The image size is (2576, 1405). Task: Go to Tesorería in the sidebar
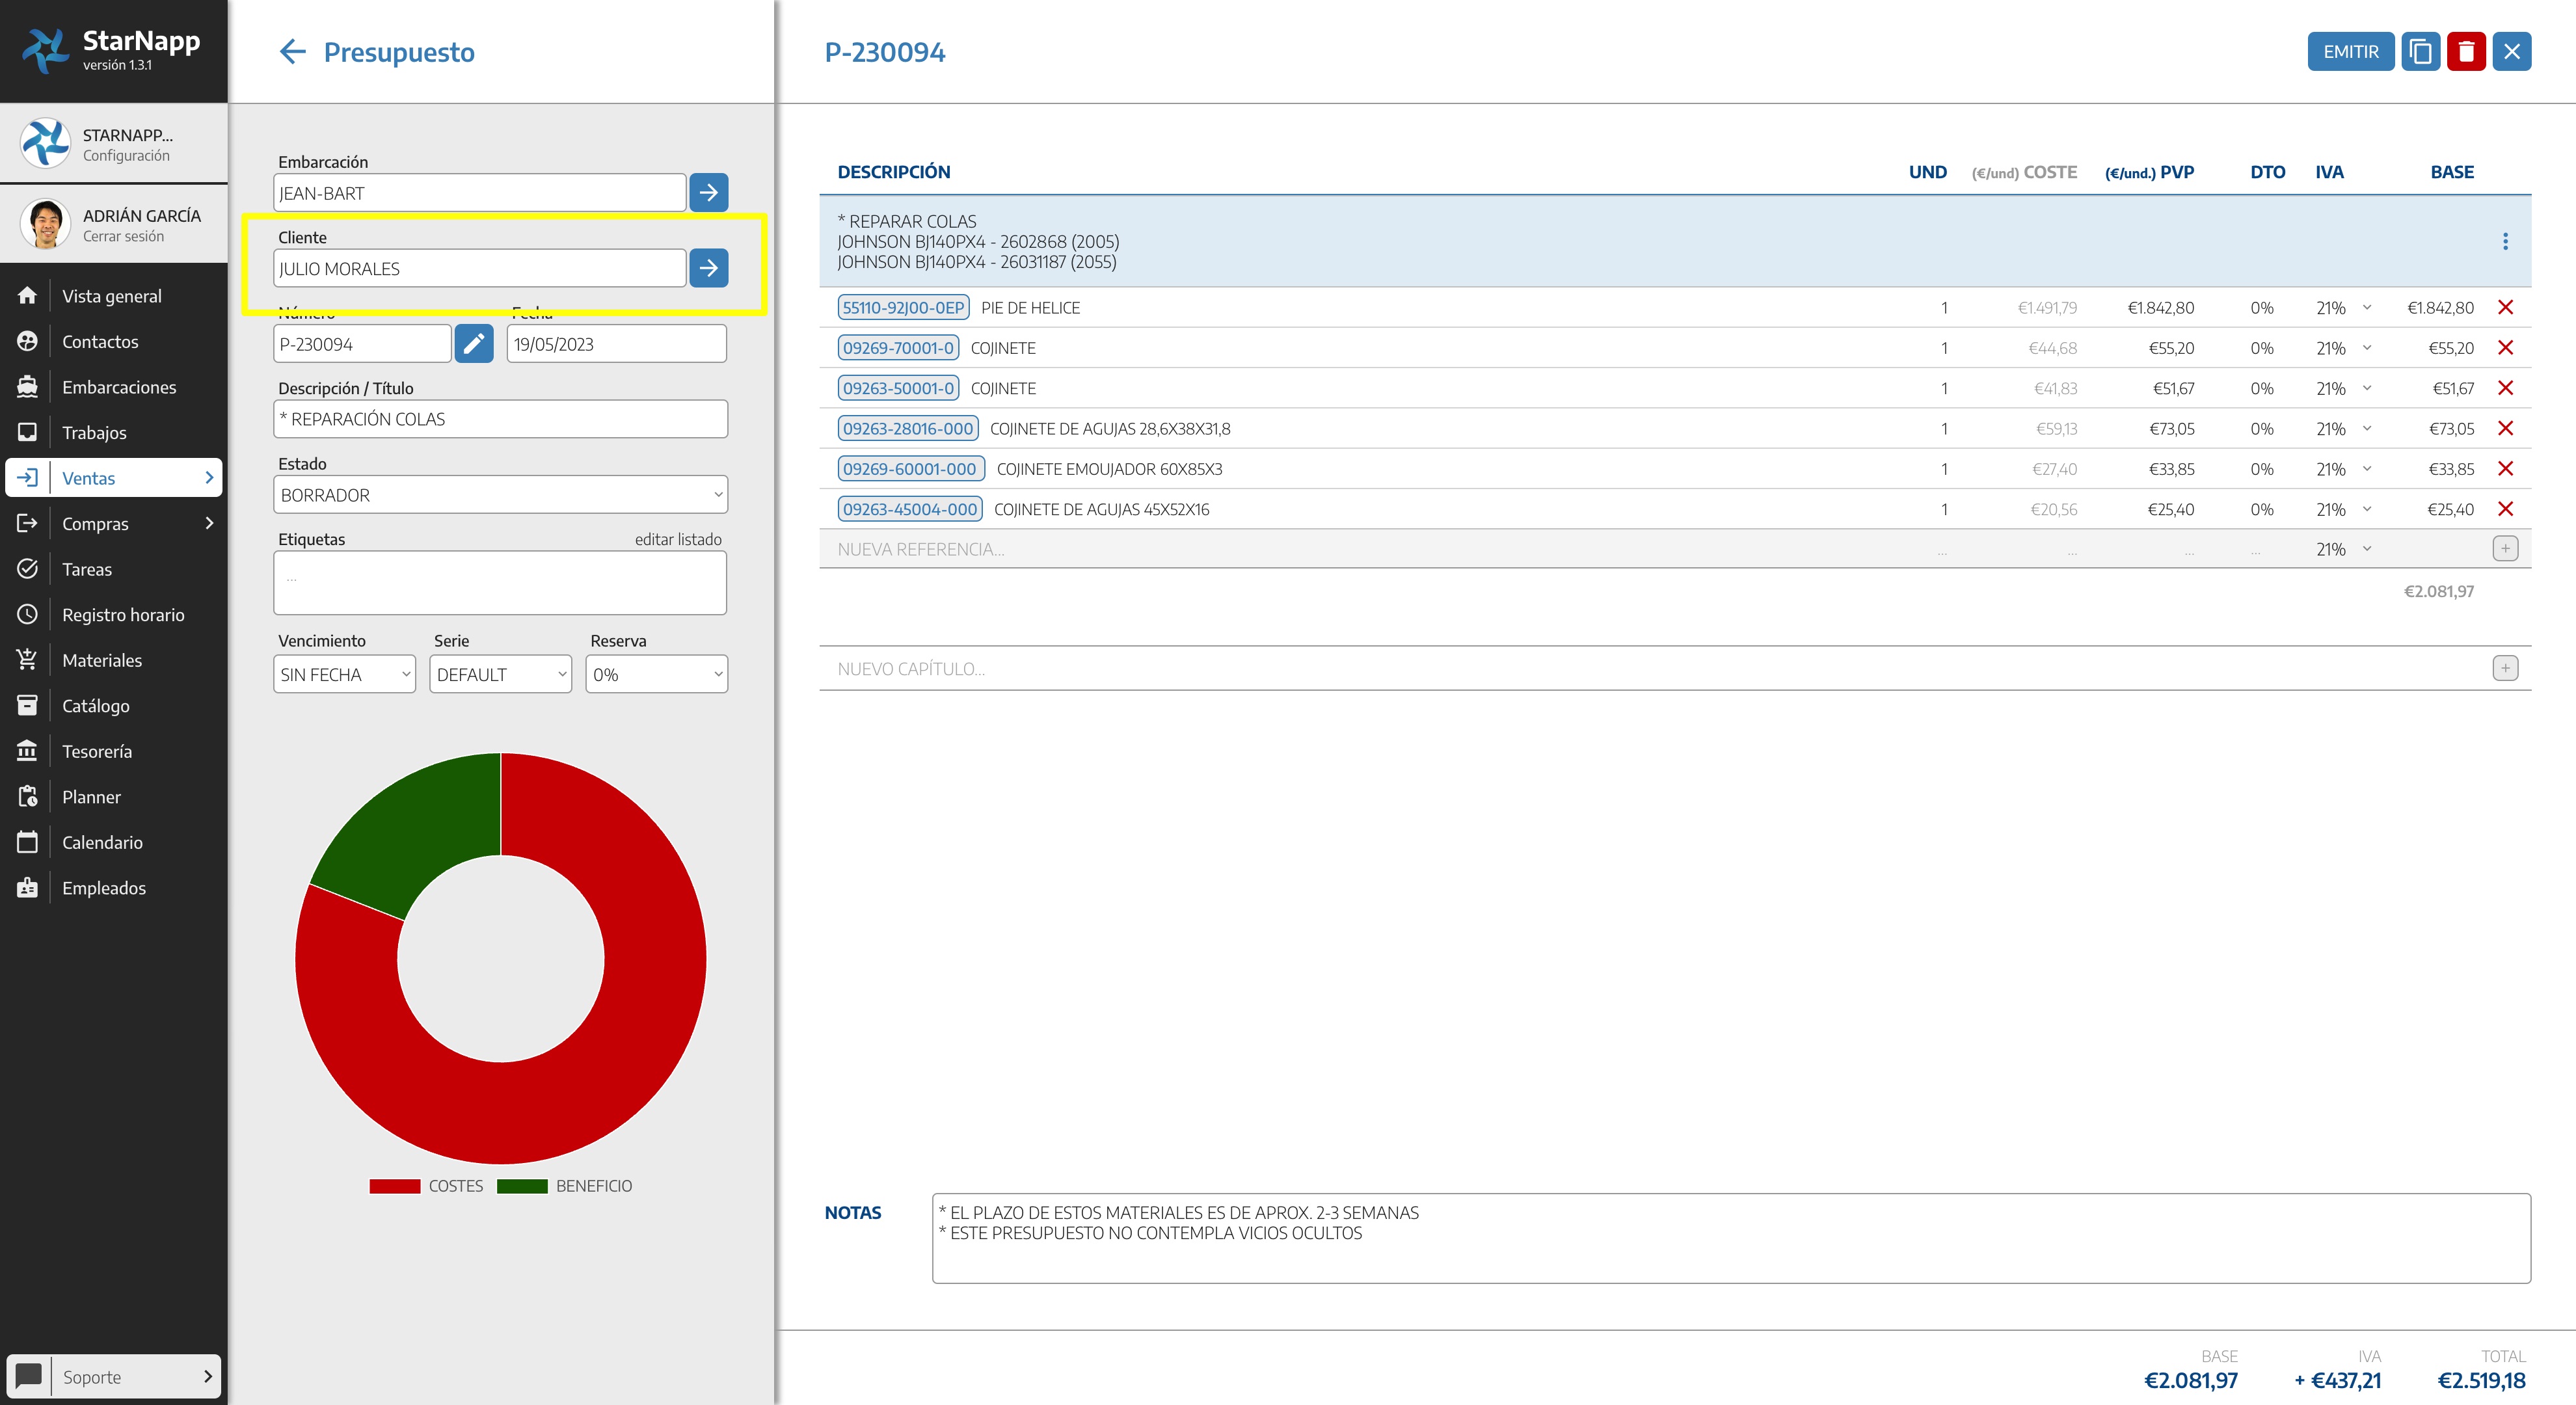[97, 751]
